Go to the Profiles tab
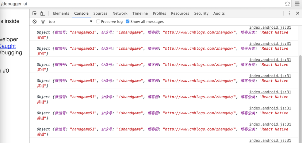 159,13
